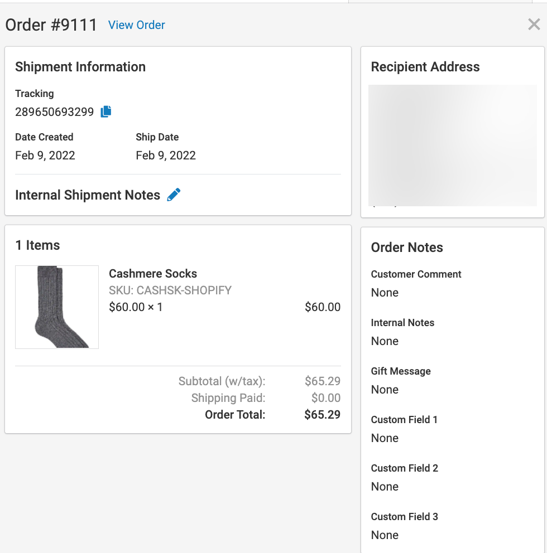547x553 pixels.
Task: Edit Internal Shipment Notes with the pencil icon
Action: point(174,195)
